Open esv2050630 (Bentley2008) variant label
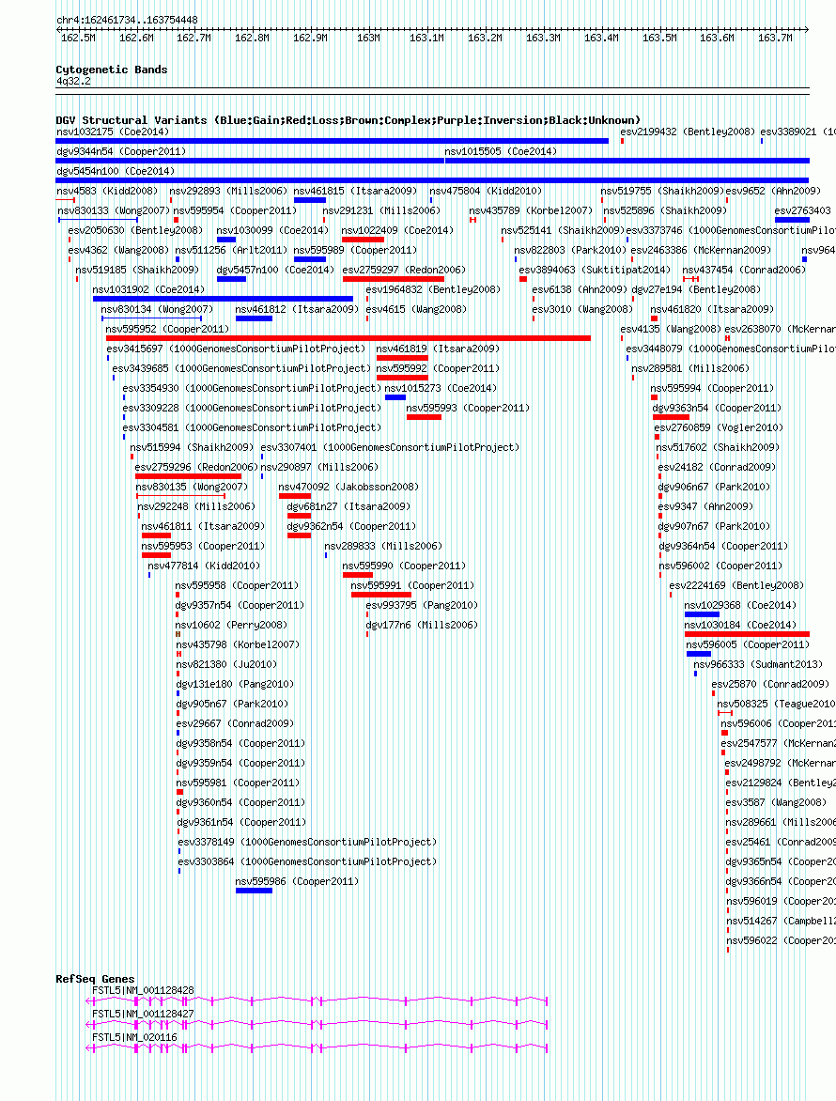 coord(135,229)
